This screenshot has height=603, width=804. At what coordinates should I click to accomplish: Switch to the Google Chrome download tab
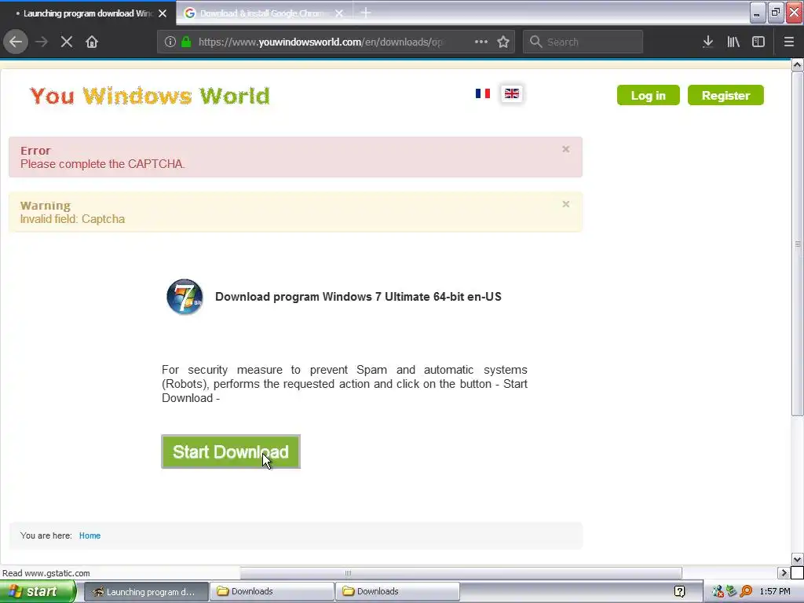pos(261,13)
